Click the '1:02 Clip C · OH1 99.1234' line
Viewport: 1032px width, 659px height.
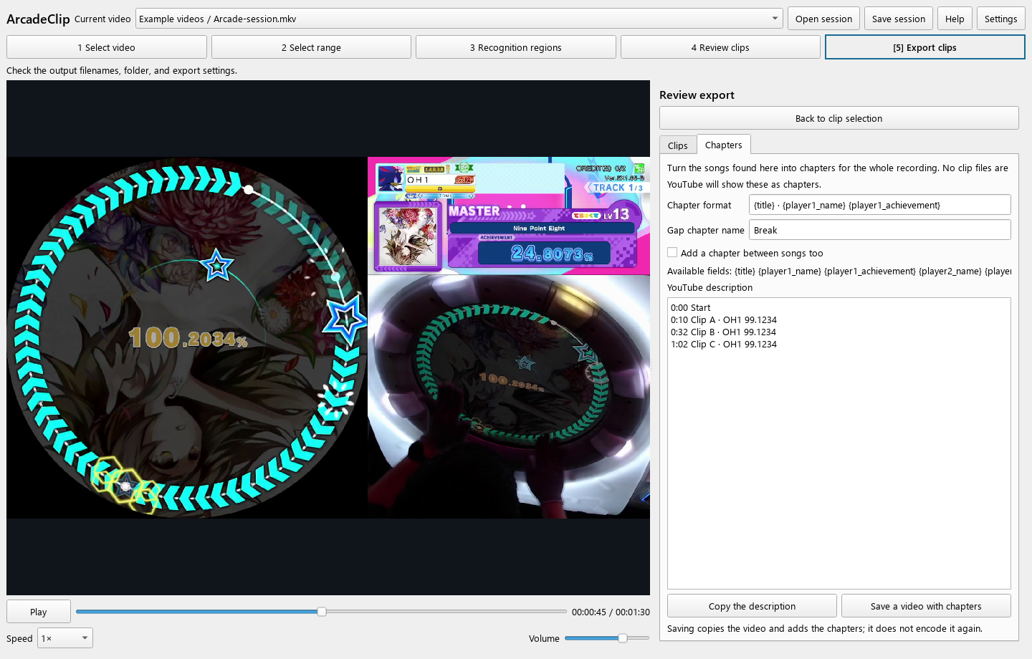[724, 345]
